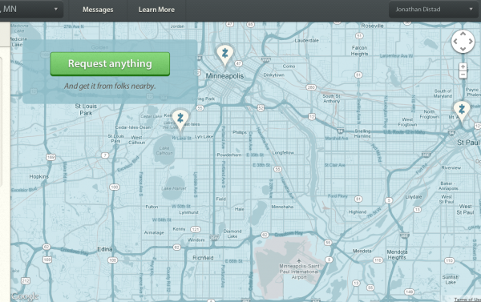Pan the map down with the bottom arrow

463,49
